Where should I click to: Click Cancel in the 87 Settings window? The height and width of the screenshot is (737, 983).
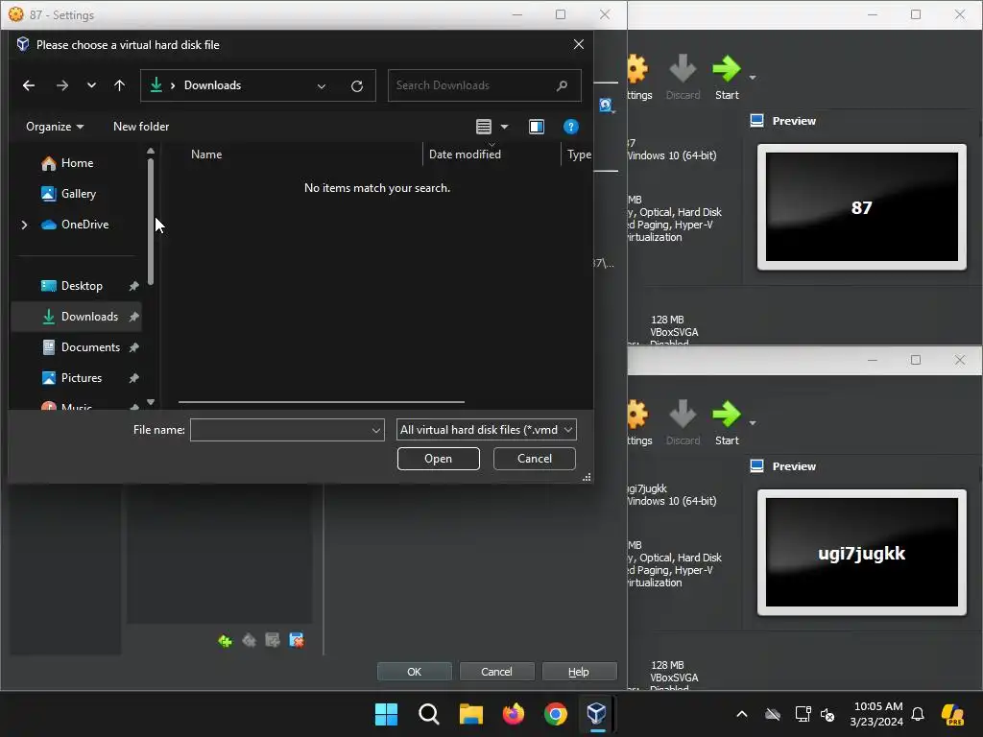(496, 672)
